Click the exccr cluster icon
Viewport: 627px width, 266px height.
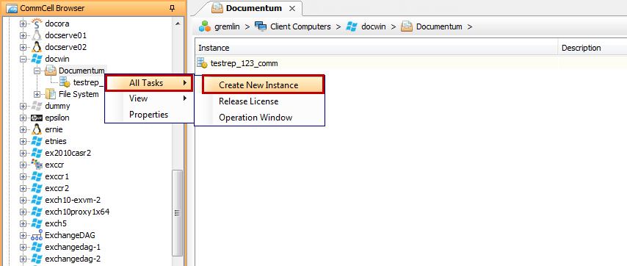(37, 165)
